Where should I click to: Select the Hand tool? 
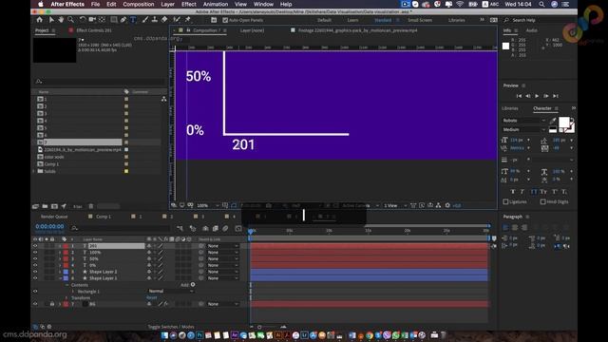pyautogui.click(x=61, y=19)
